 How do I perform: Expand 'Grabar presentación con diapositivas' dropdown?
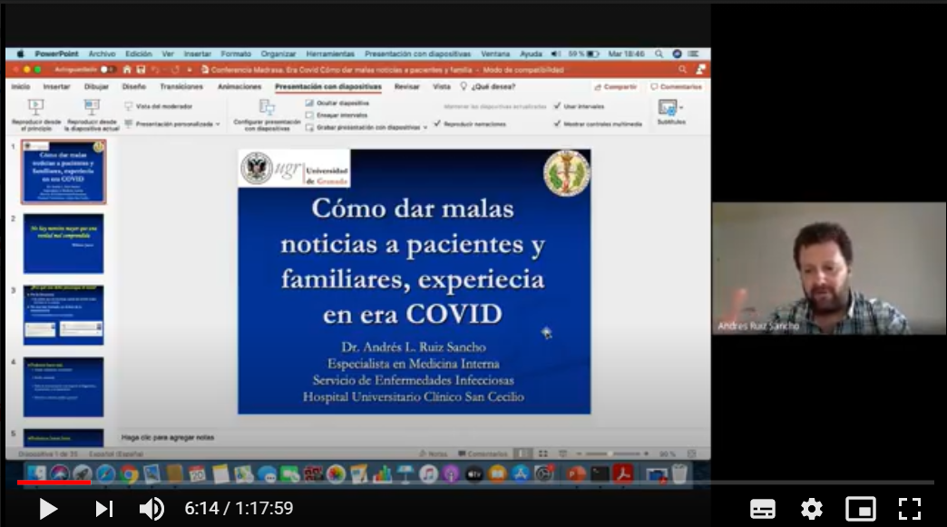click(x=425, y=128)
